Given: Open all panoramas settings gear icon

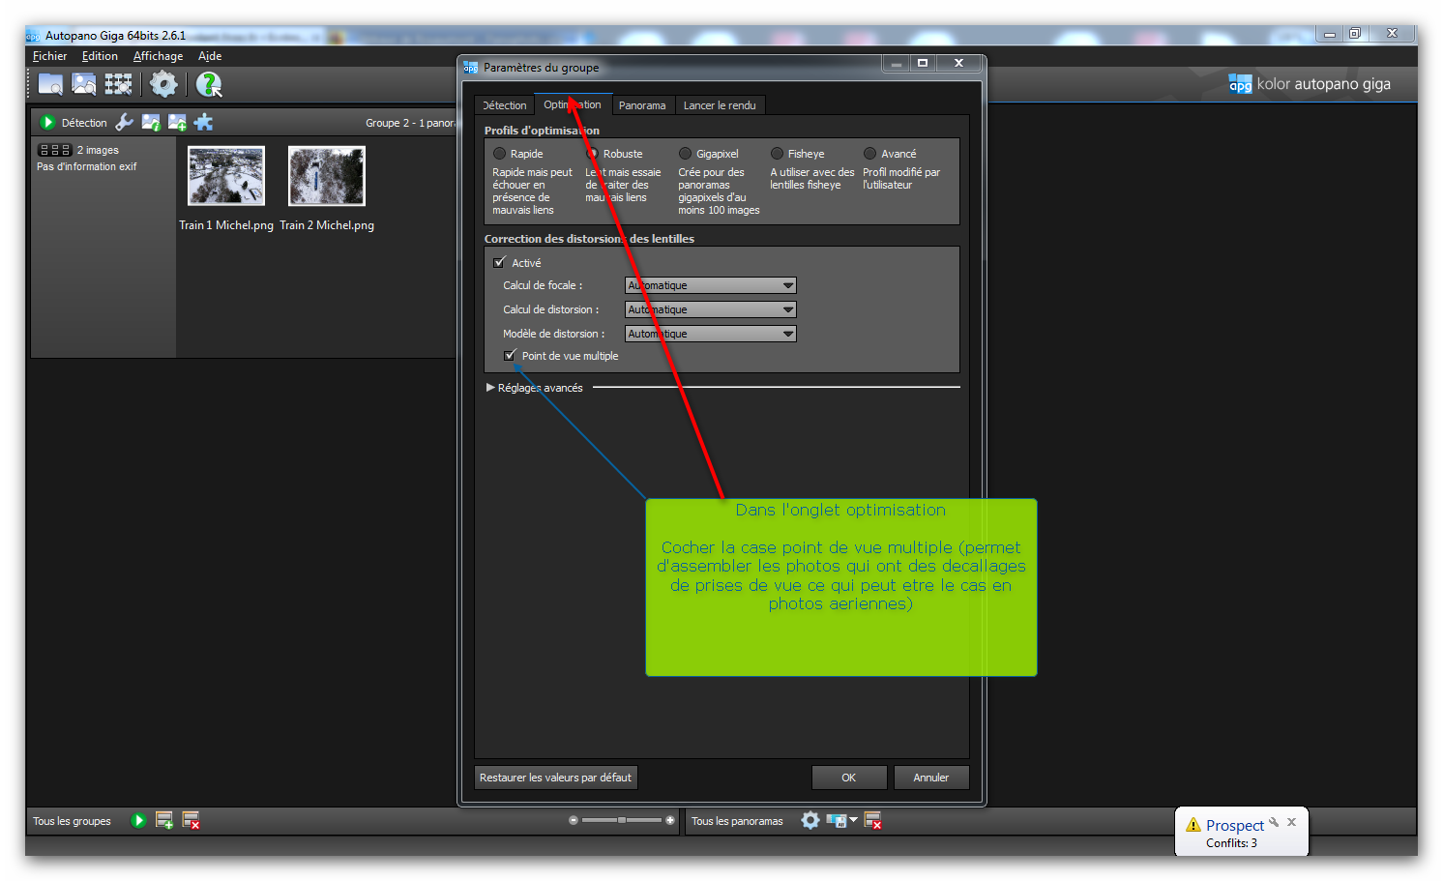Looking at the screenshot, I should click(810, 820).
